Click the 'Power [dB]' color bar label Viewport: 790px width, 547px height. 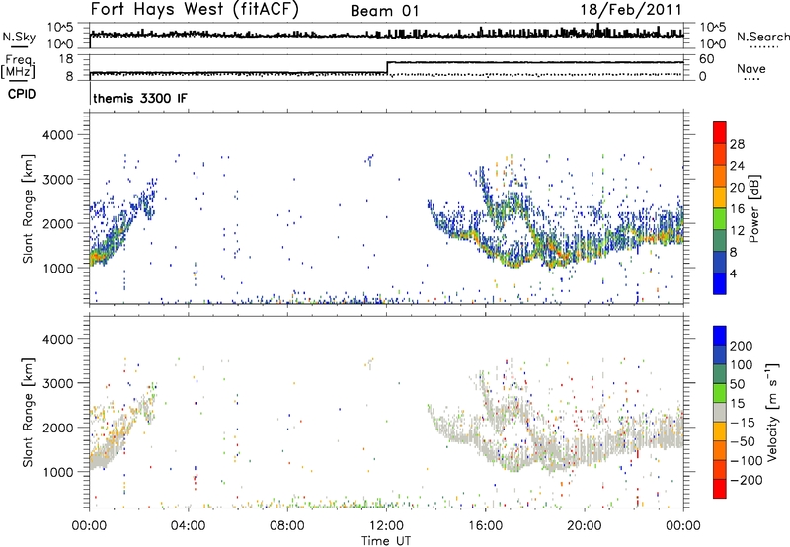(754, 208)
